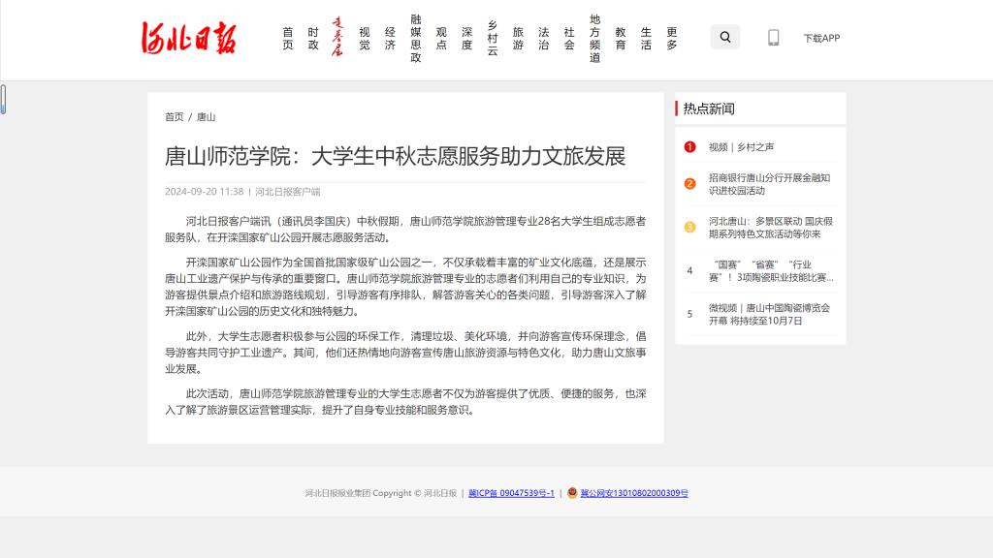Open the red calligraphy nav item
This screenshot has width=993, height=558.
tap(338, 38)
